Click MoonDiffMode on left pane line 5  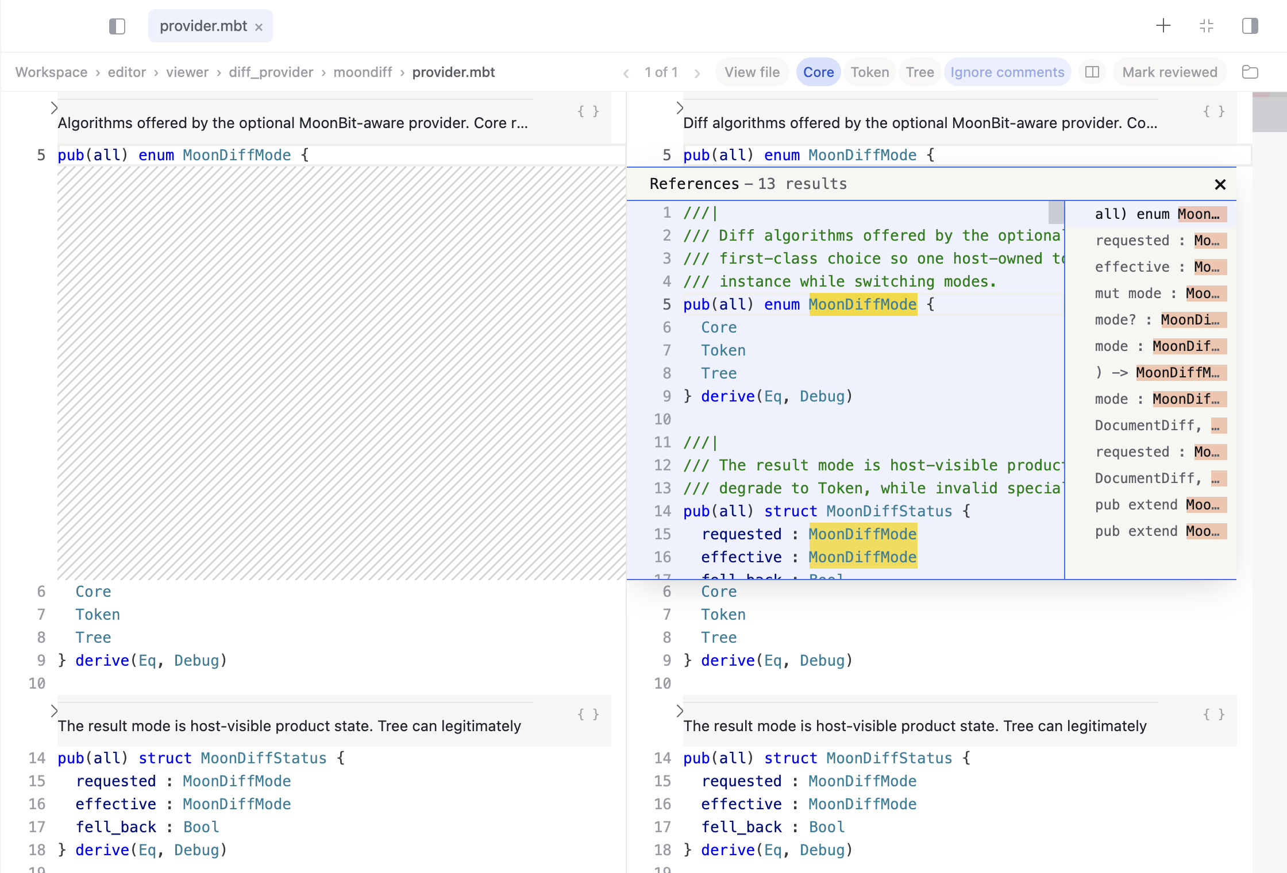click(237, 155)
